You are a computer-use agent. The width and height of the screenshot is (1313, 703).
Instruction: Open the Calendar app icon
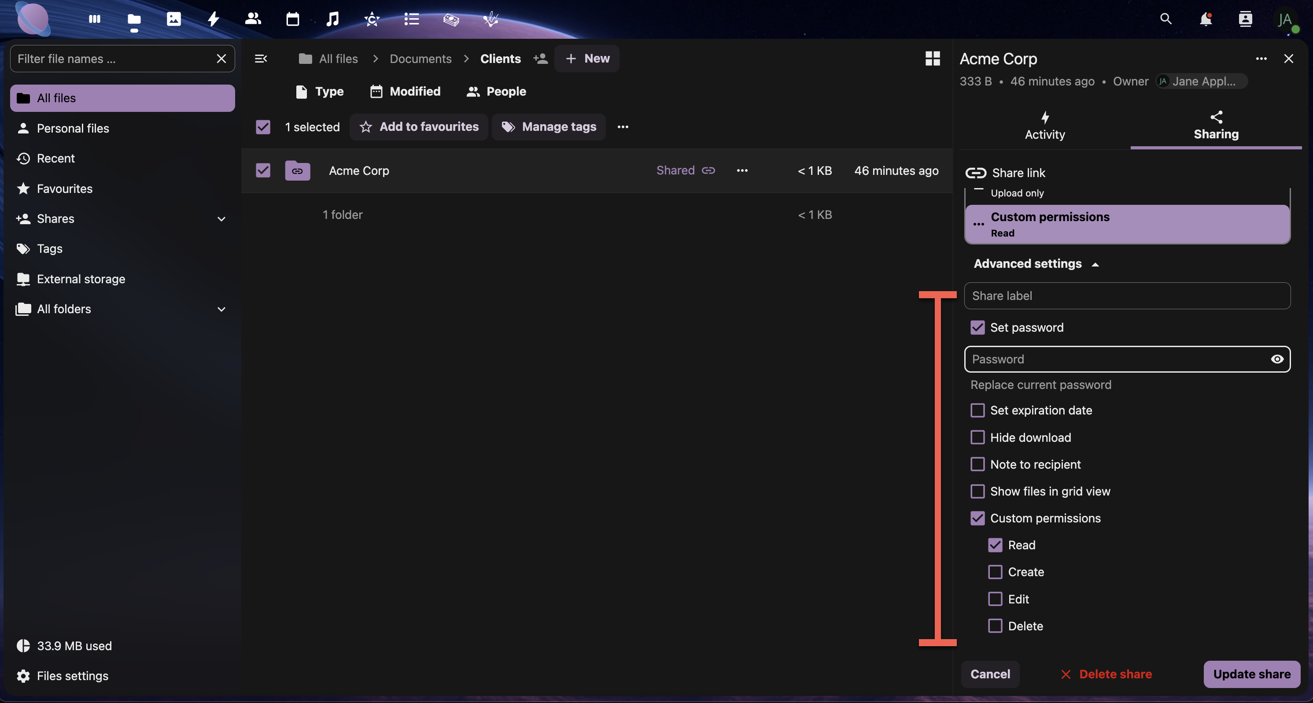click(292, 19)
